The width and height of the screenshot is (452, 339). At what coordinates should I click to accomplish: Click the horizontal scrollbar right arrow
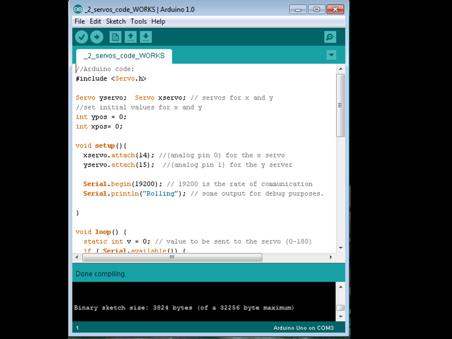click(x=331, y=257)
